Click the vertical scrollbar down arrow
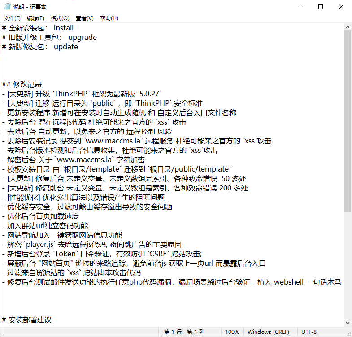 click(x=348, y=323)
